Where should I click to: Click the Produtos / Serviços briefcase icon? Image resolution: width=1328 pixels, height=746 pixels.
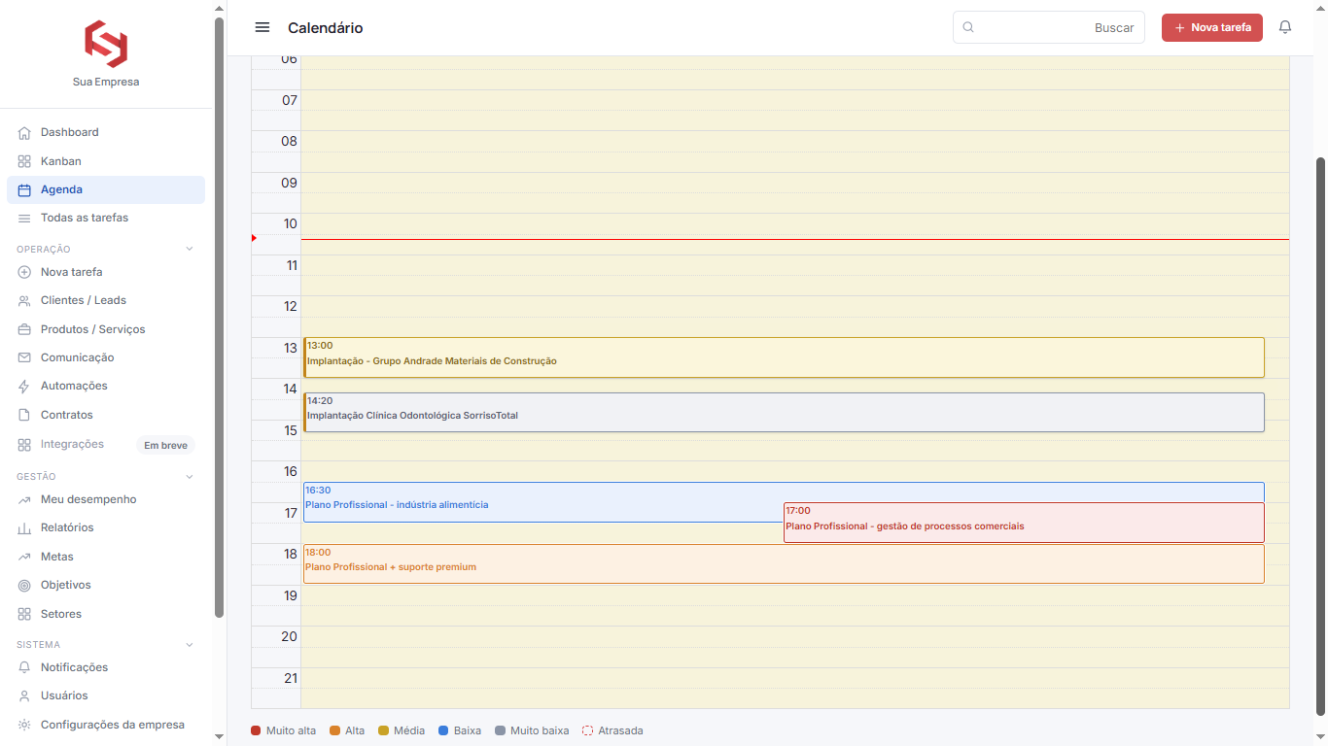pyautogui.click(x=24, y=329)
